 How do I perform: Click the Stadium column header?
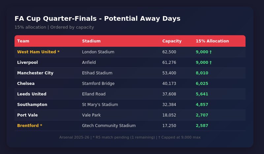click(x=91, y=41)
